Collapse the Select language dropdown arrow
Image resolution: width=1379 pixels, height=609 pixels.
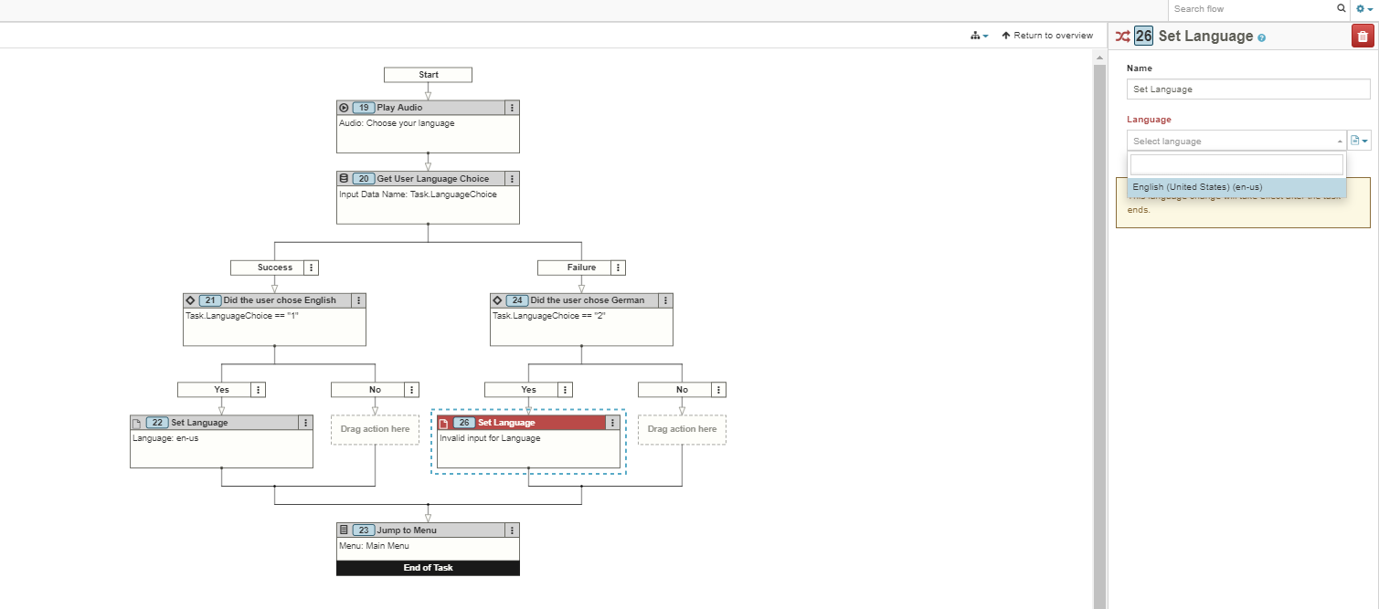[1339, 141]
